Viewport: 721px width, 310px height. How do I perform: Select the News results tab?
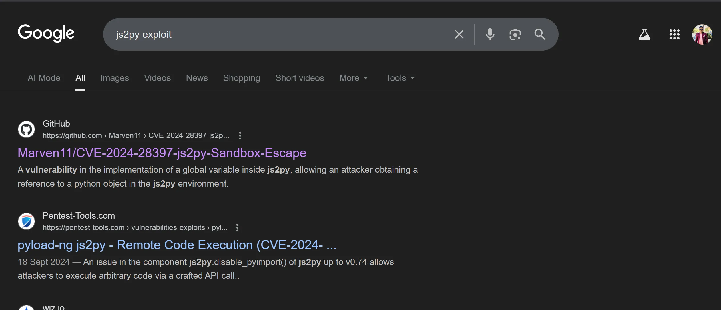coord(197,78)
